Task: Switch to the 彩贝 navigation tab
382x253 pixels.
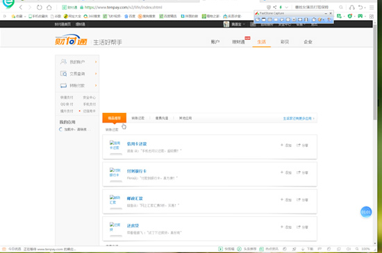Action: tap(285, 42)
